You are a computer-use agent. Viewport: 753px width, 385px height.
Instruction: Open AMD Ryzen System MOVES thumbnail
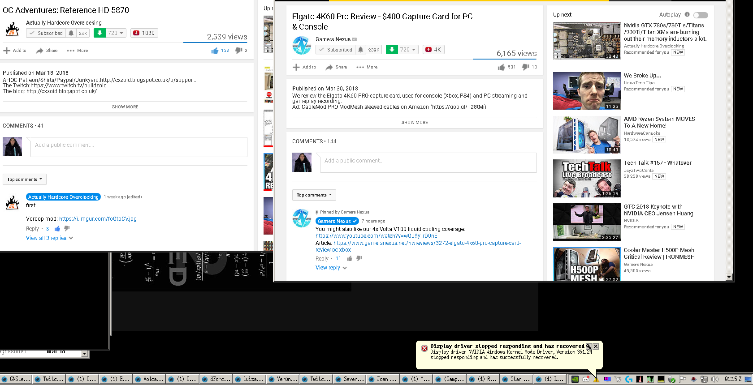587,134
